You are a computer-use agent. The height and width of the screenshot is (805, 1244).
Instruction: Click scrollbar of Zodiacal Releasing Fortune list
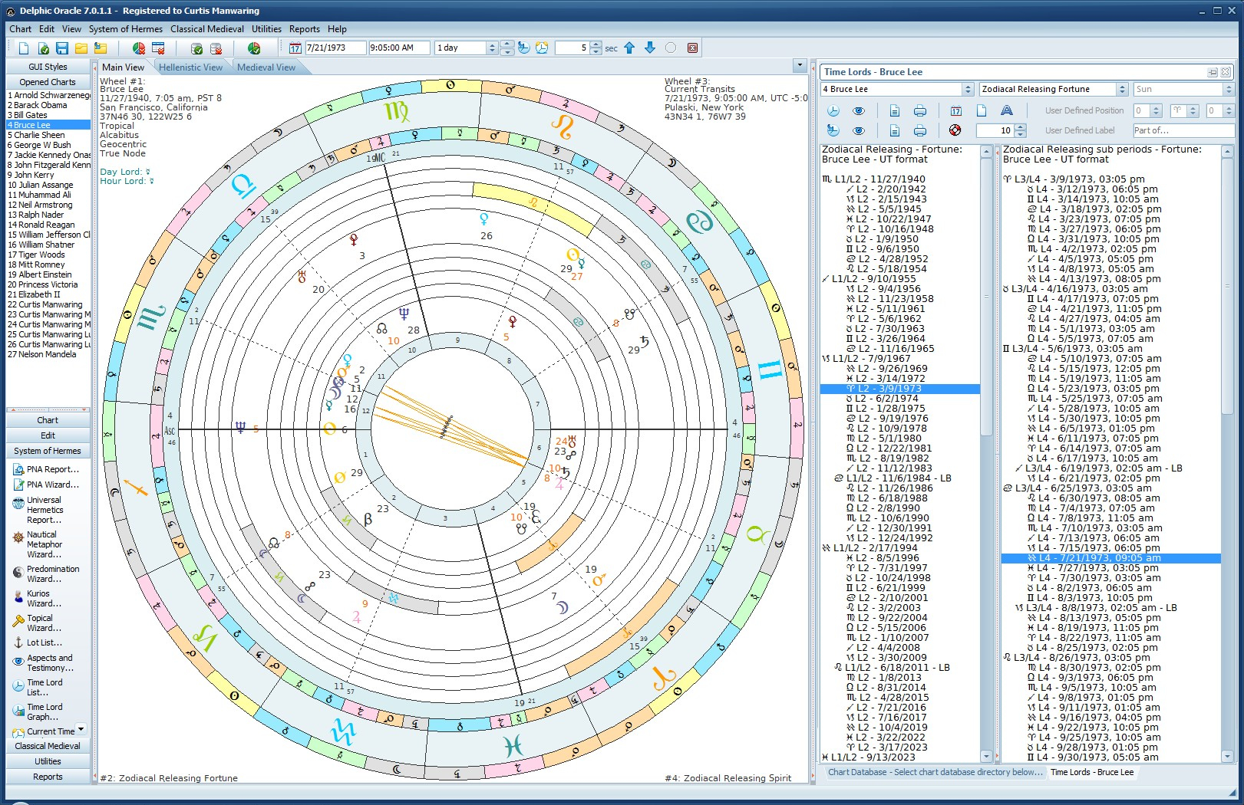point(986,453)
